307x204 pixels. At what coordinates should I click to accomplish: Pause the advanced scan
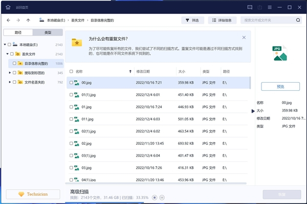(x=162, y=197)
